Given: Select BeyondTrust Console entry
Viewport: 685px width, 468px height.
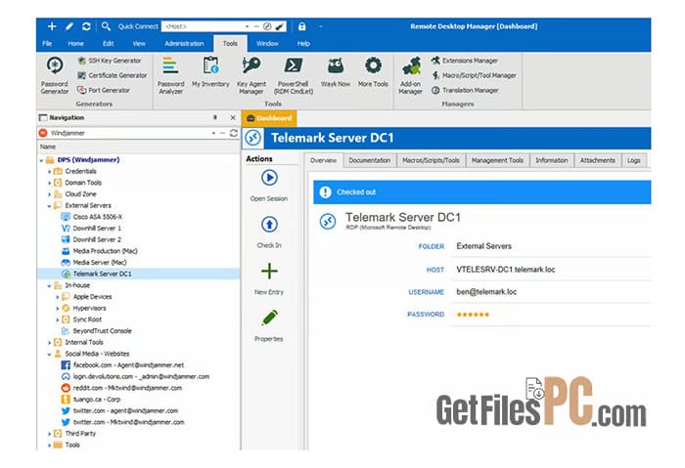Looking at the screenshot, I should (x=97, y=331).
